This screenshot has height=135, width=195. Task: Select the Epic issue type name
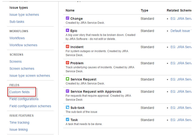click(x=74, y=31)
